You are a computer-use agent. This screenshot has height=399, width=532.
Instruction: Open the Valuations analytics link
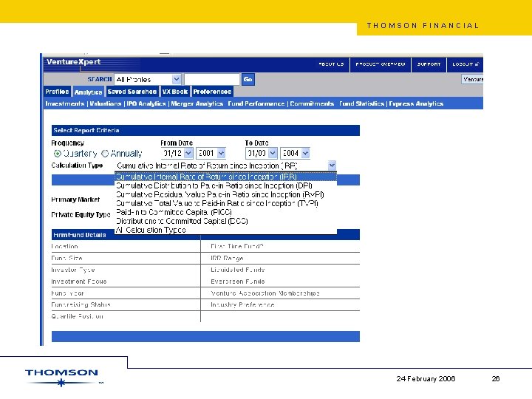click(106, 104)
